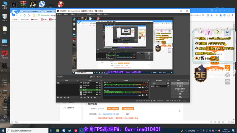
Task: Pop out the audio mixer dock panel
Action: point(149,80)
